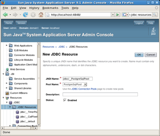Open the View menu
The height and width of the screenshot is (136, 160).
23,8
